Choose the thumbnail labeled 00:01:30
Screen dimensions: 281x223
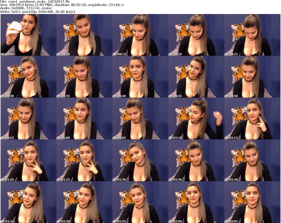point(140,160)
